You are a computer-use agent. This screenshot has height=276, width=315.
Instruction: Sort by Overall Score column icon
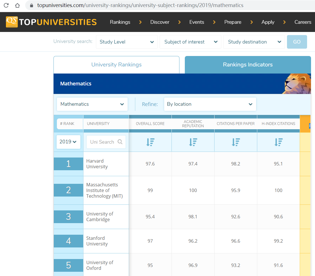click(150, 142)
